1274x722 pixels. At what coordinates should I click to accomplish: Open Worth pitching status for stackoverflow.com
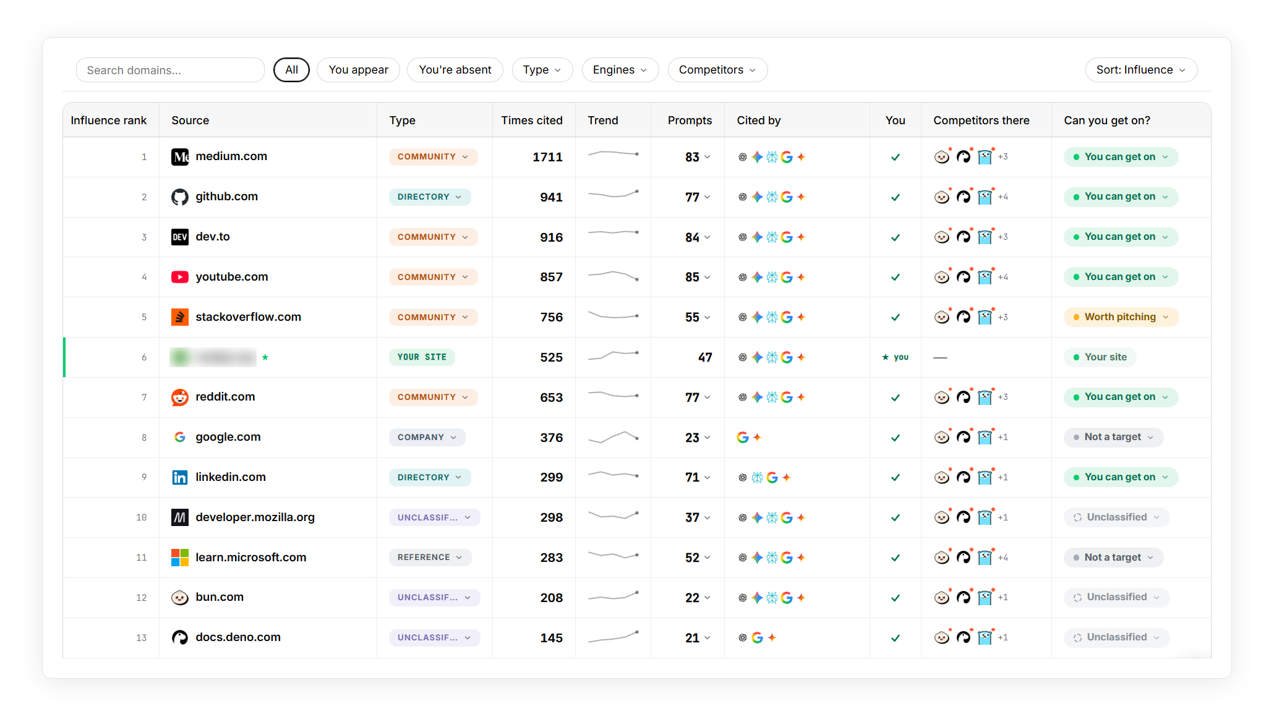1121,317
